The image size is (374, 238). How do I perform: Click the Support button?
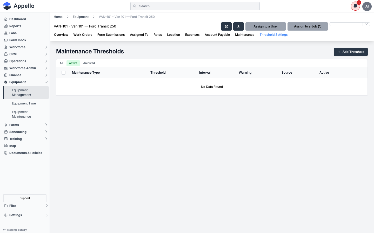[x=25, y=198]
